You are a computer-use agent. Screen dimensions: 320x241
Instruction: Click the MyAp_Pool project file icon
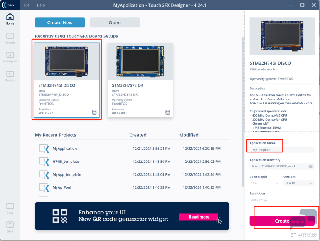pyautogui.click(x=44, y=187)
